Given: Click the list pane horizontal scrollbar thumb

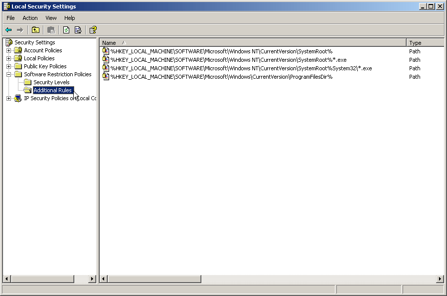Looking at the screenshot, I should (x=154, y=279).
